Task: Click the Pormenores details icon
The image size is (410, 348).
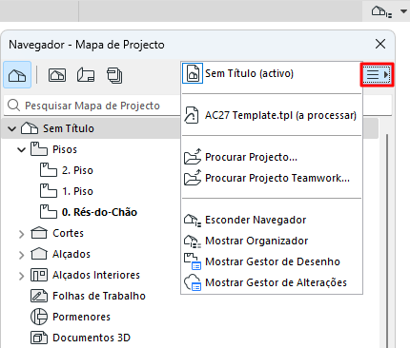Action: tap(39, 317)
